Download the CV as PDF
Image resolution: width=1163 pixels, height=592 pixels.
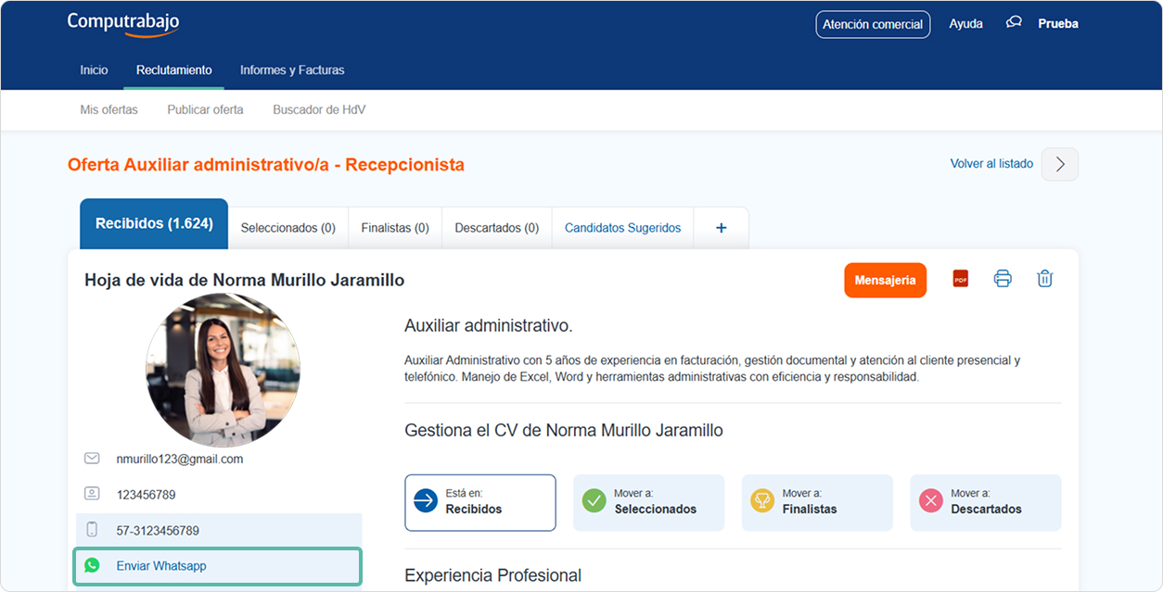[960, 279]
